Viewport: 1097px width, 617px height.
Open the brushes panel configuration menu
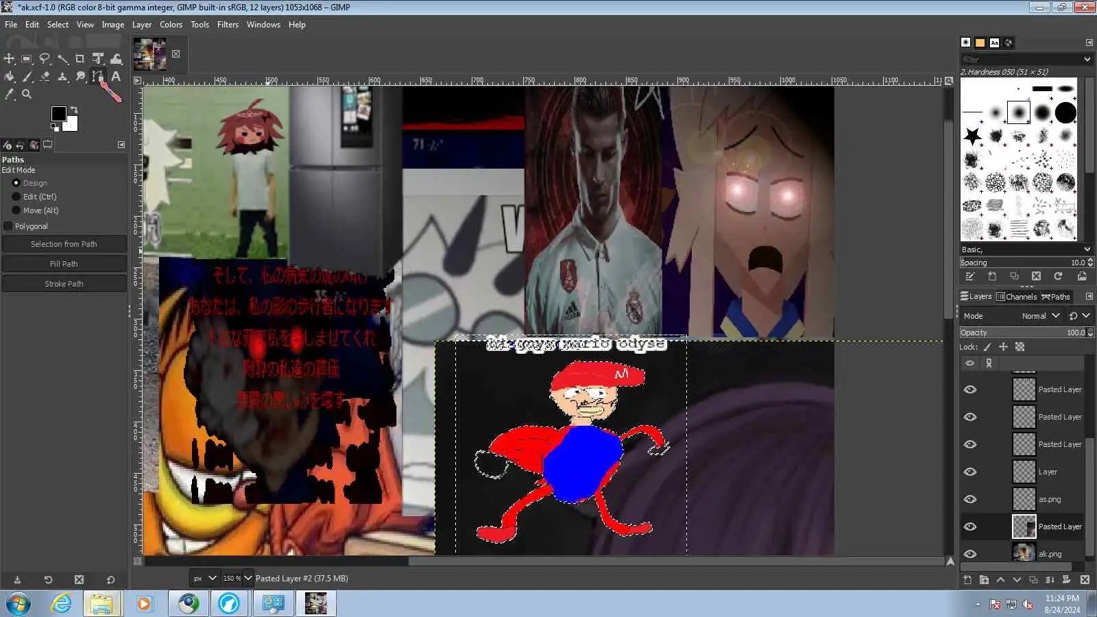(x=1089, y=43)
